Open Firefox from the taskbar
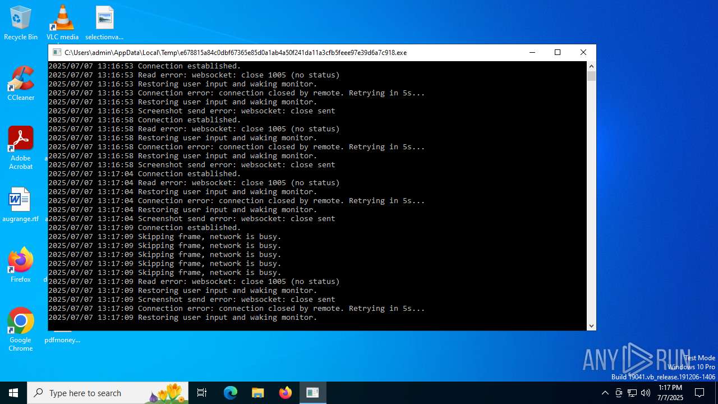The image size is (718, 404). (x=286, y=393)
